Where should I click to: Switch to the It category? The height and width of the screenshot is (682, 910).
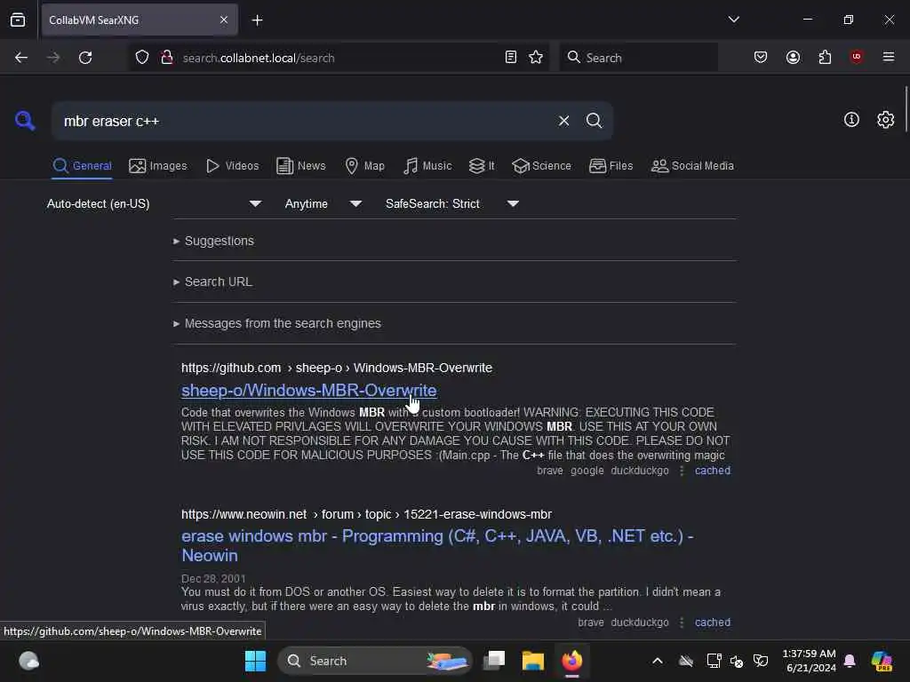482,166
